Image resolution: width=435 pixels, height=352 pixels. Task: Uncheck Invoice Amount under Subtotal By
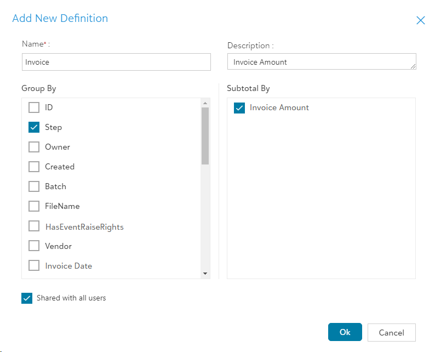click(239, 108)
